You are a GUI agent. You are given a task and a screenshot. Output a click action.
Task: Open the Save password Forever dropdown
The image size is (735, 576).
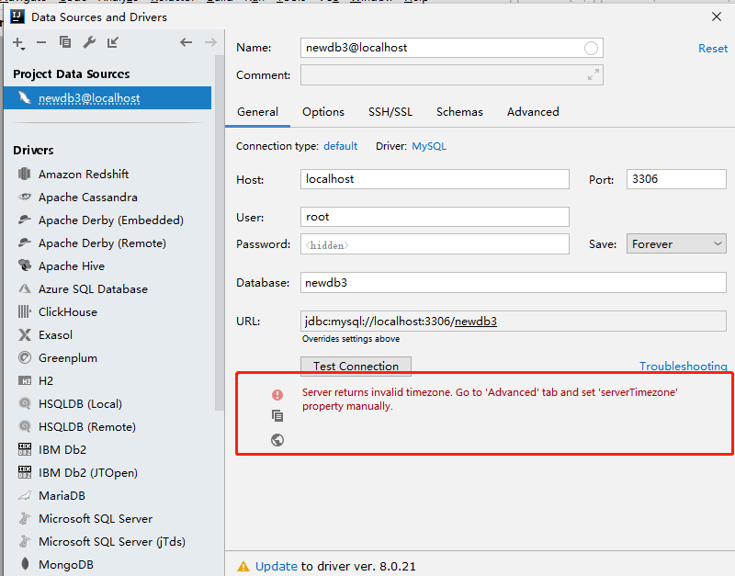click(x=676, y=244)
